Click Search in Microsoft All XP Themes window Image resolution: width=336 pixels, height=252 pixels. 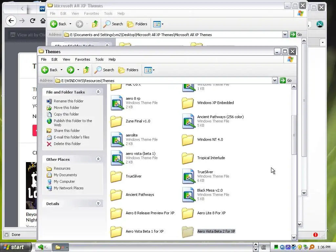coord(113,24)
